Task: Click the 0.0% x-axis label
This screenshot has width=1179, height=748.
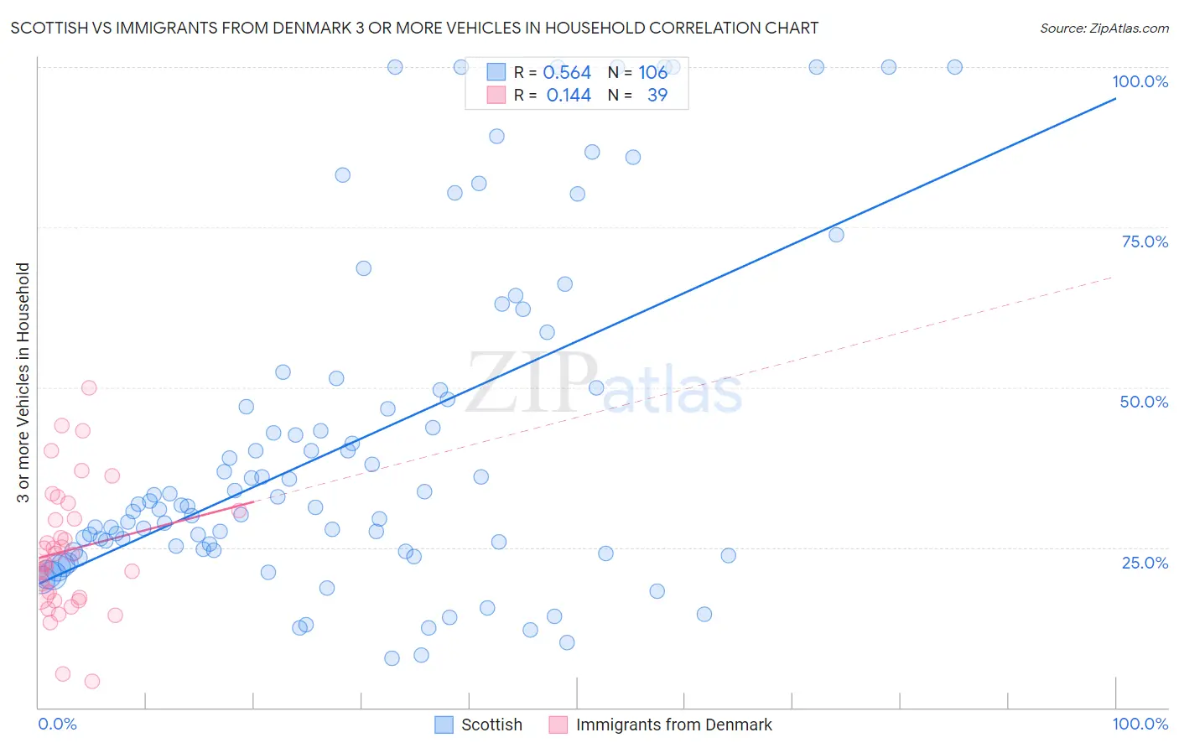Action: [57, 724]
